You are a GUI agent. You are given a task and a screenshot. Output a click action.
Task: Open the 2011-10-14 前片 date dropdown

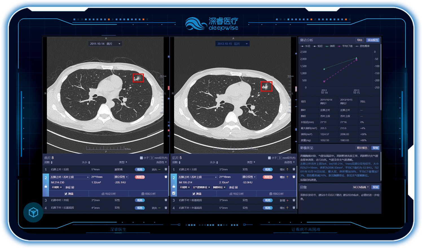click(105, 44)
